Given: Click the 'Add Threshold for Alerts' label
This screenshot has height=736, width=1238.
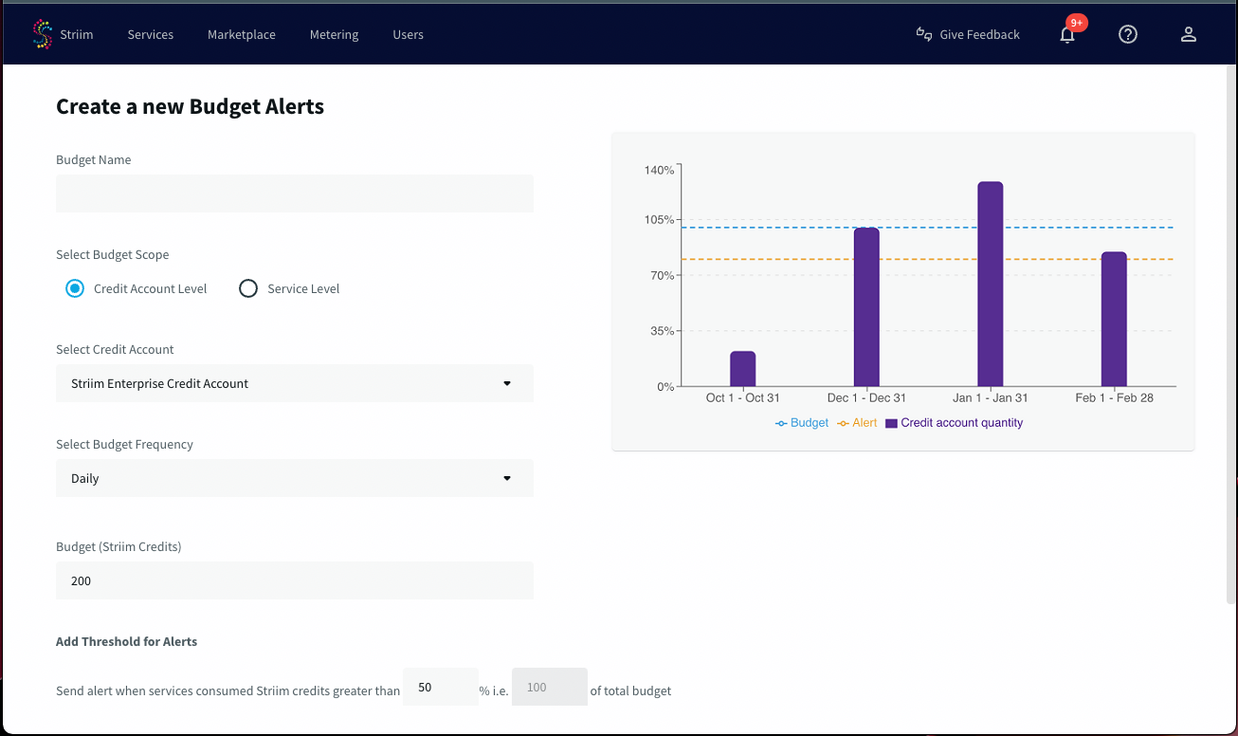Looking at the screenshot, I should (x=127, y=641).
